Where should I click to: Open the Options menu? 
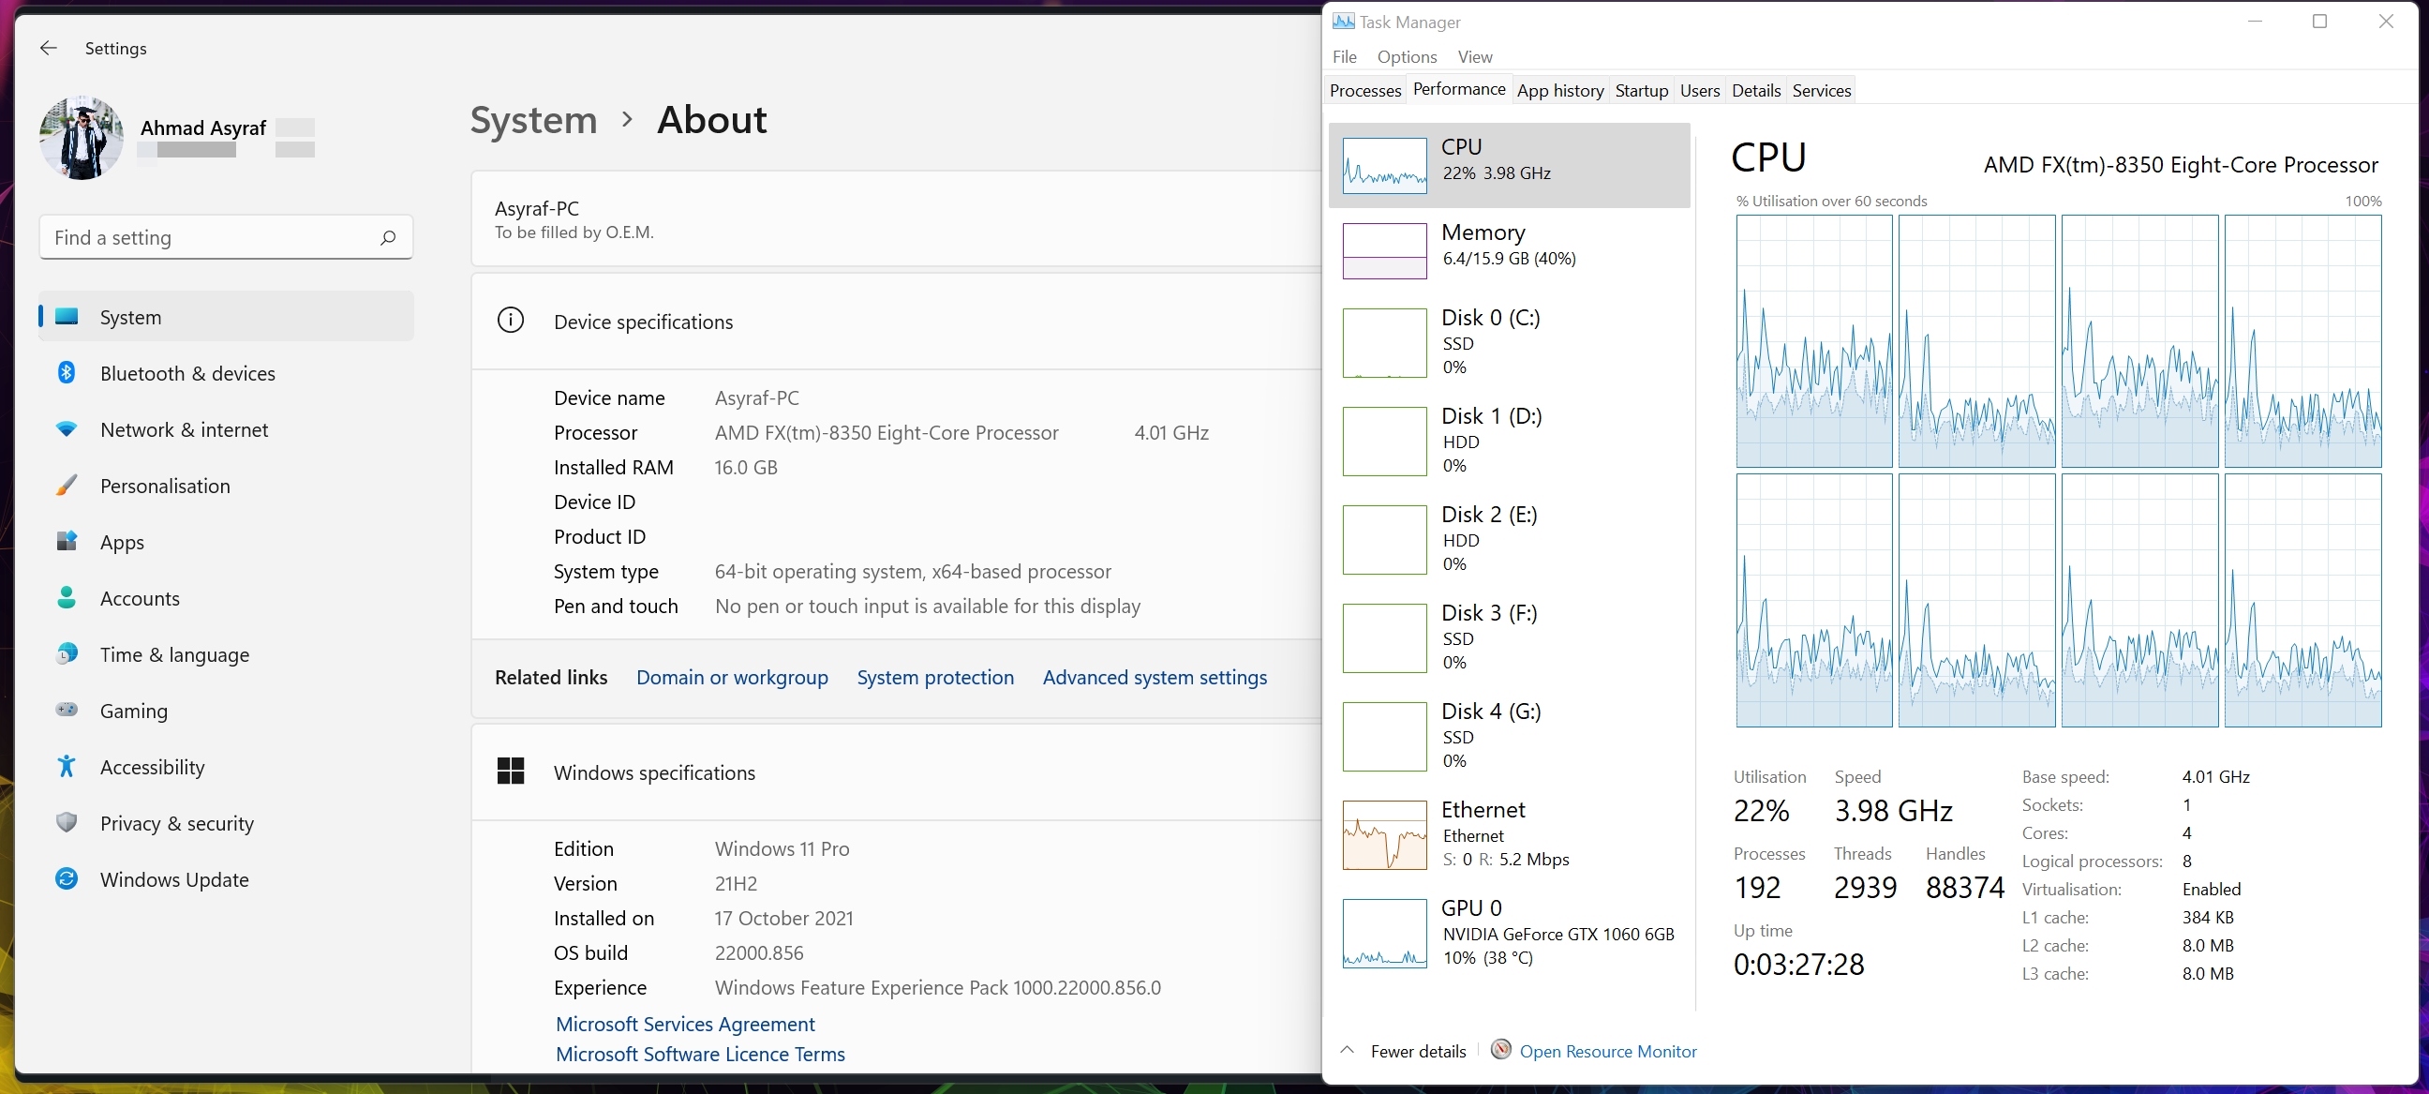[x=1406, y=56]
